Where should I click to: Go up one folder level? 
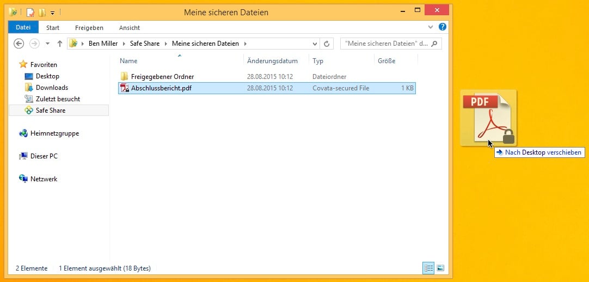tap(59, 44)
